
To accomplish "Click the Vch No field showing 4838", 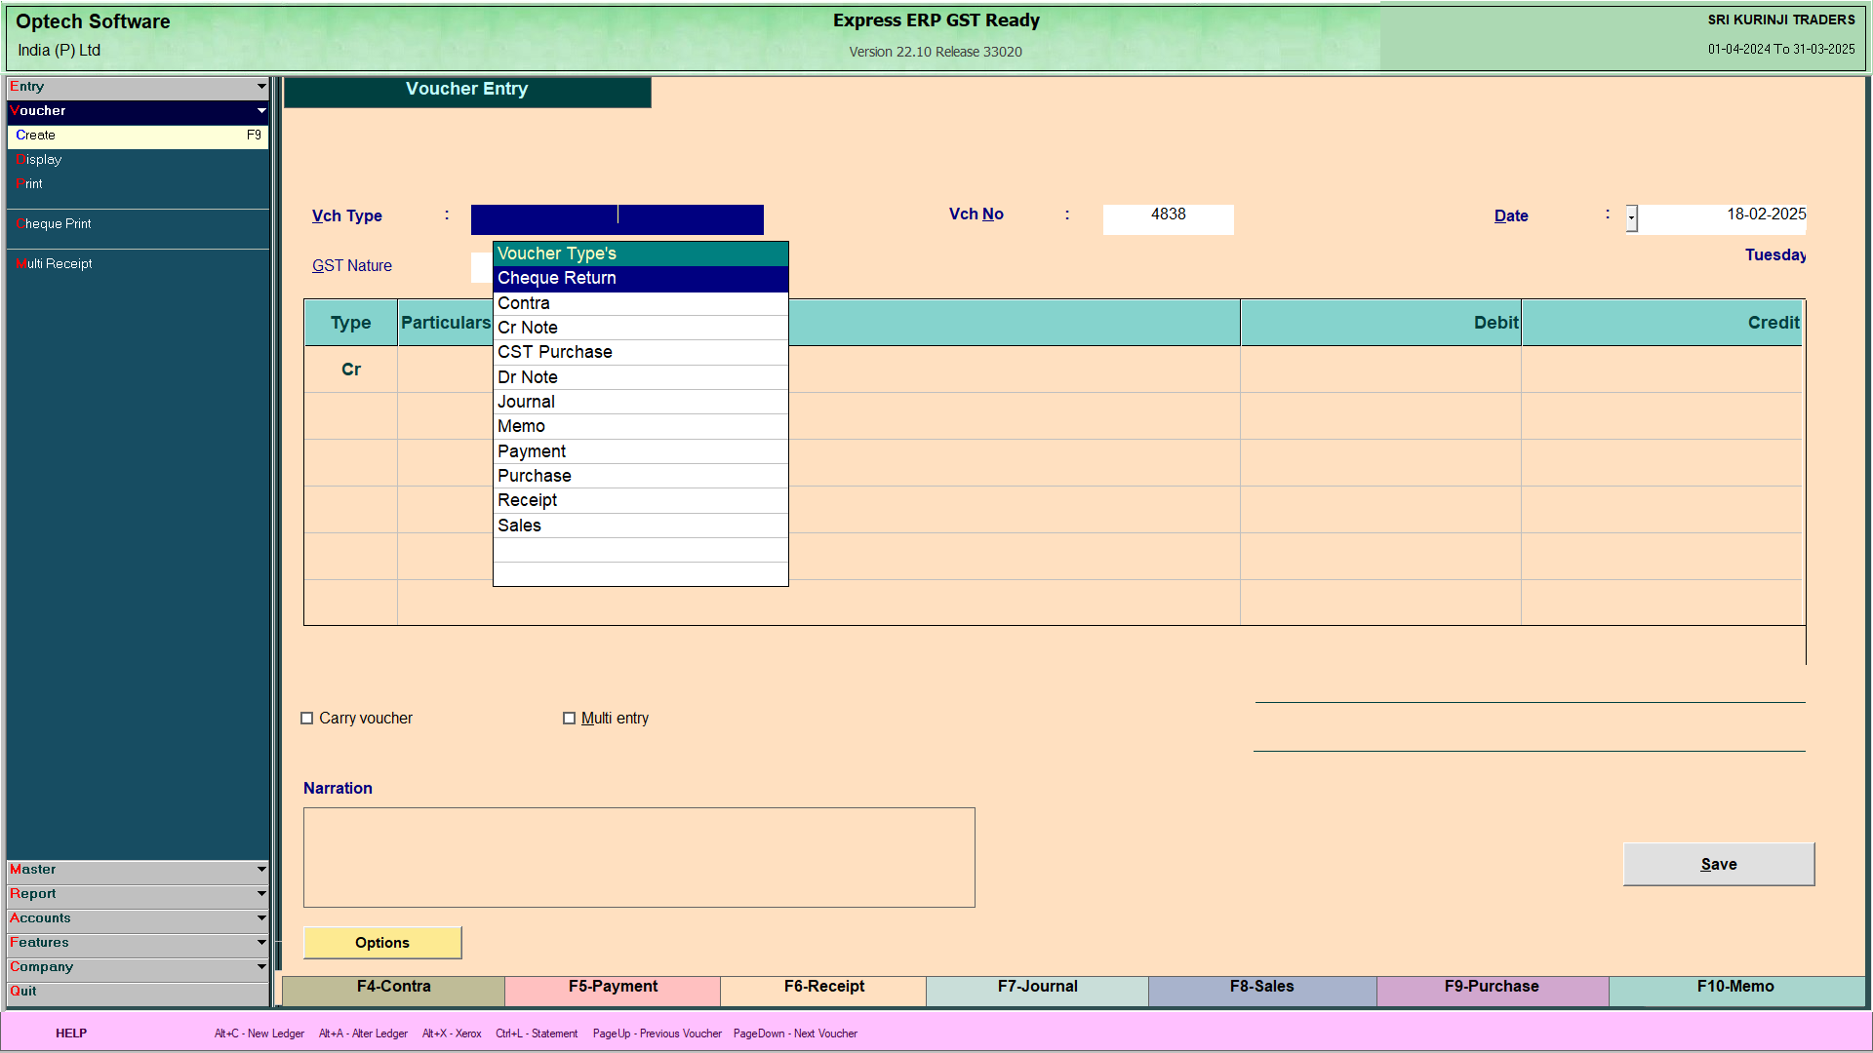I will (x=1168, y=218).
